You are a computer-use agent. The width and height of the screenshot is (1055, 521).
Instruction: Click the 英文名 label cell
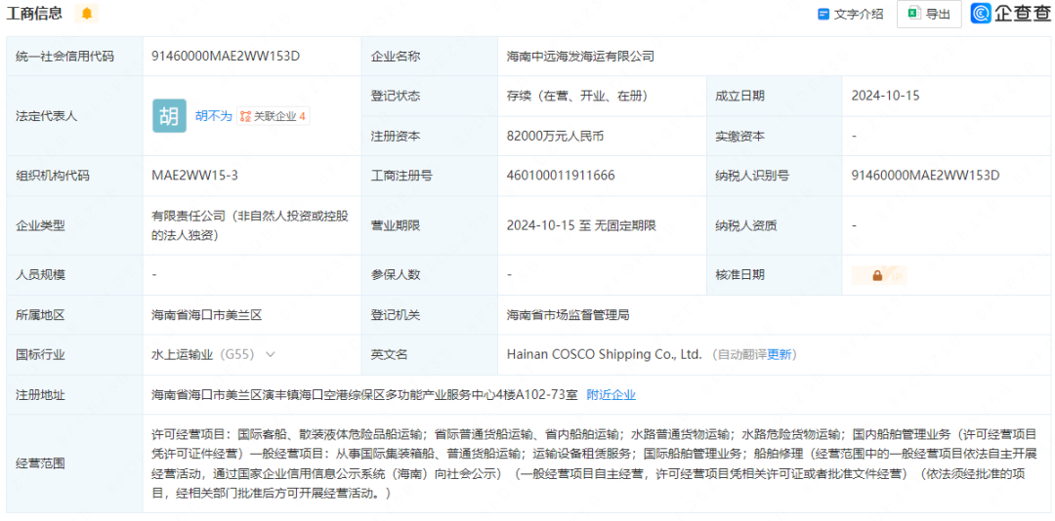[429, 354]
